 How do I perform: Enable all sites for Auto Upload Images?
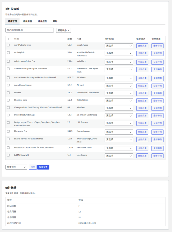(x=142, y=86)
